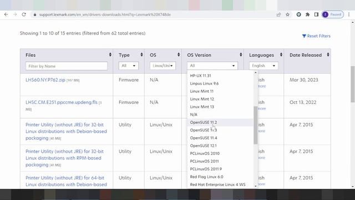The image size is (355, 200).
Task: Select Red Flag Linux 6.0 option
Action: pos(220,177)
